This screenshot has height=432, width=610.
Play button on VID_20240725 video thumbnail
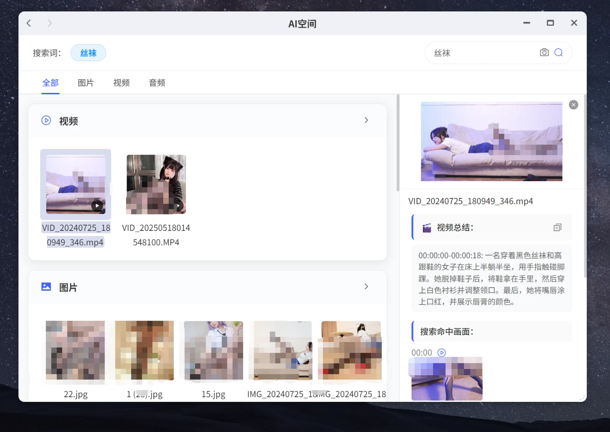[x=97, y=205]
